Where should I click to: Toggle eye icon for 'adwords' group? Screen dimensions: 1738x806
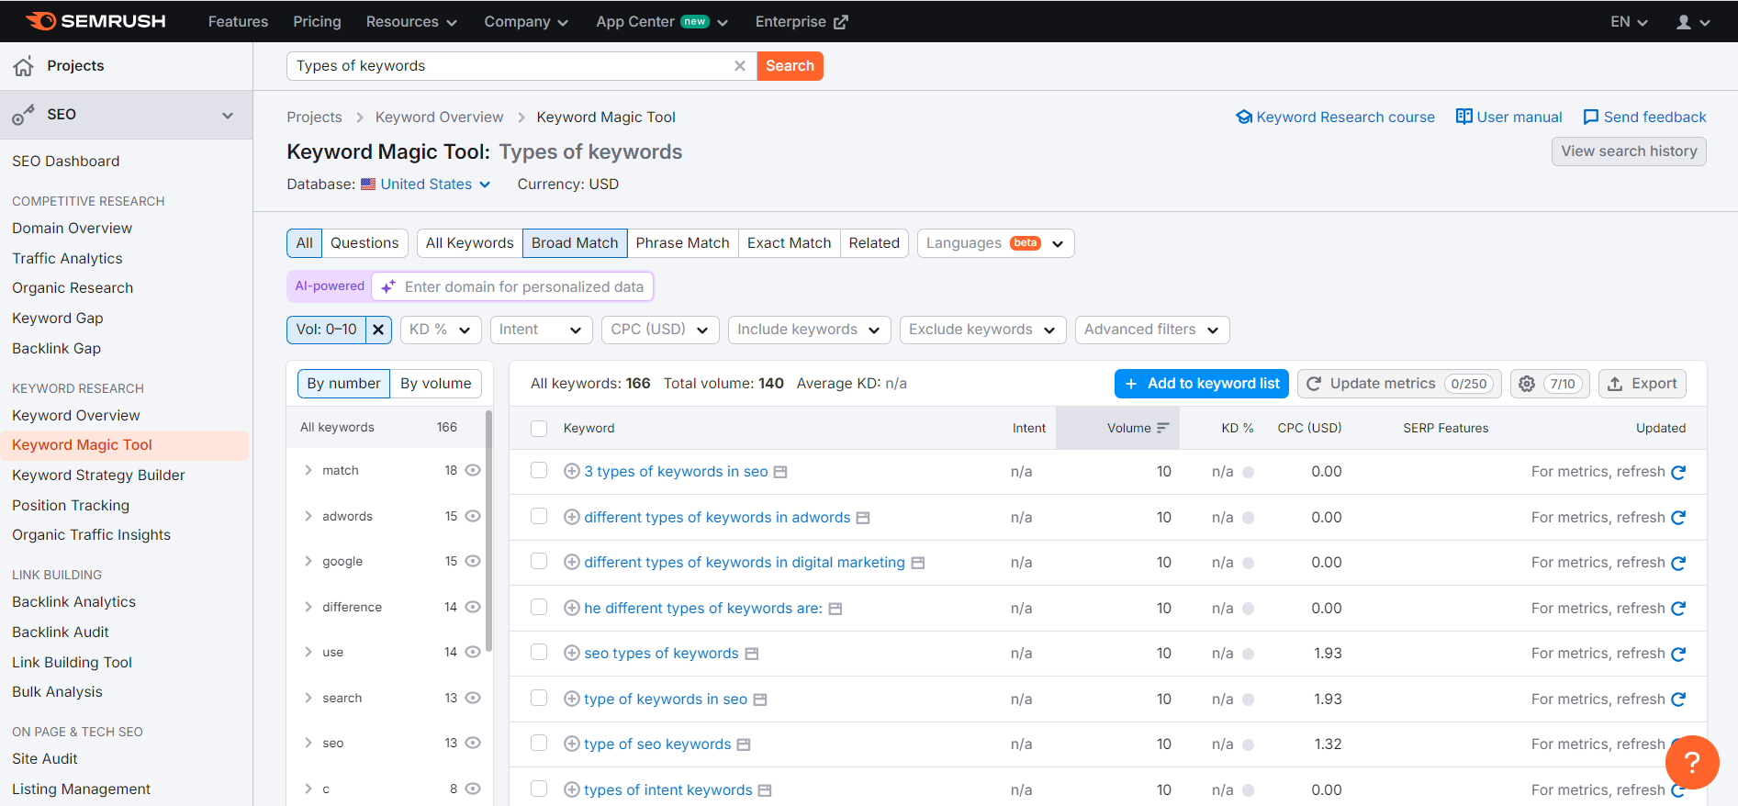point(473,516)
